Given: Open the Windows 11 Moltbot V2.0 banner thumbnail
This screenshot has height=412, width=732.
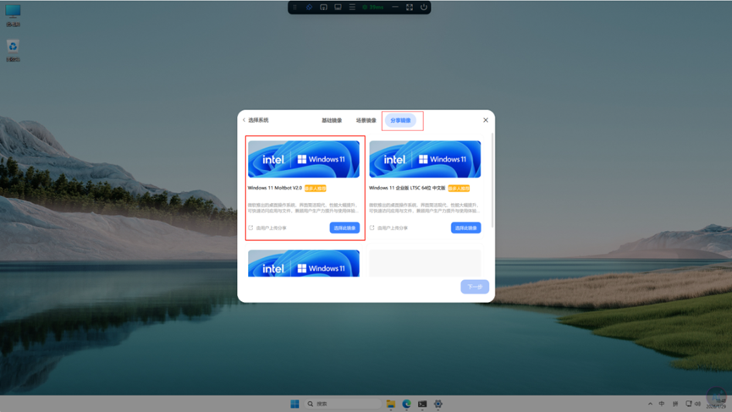Looking at the screenshot, I should (304, 159).
